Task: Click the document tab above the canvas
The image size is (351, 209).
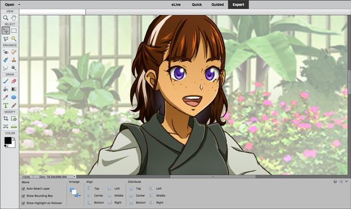Action: 52,12
